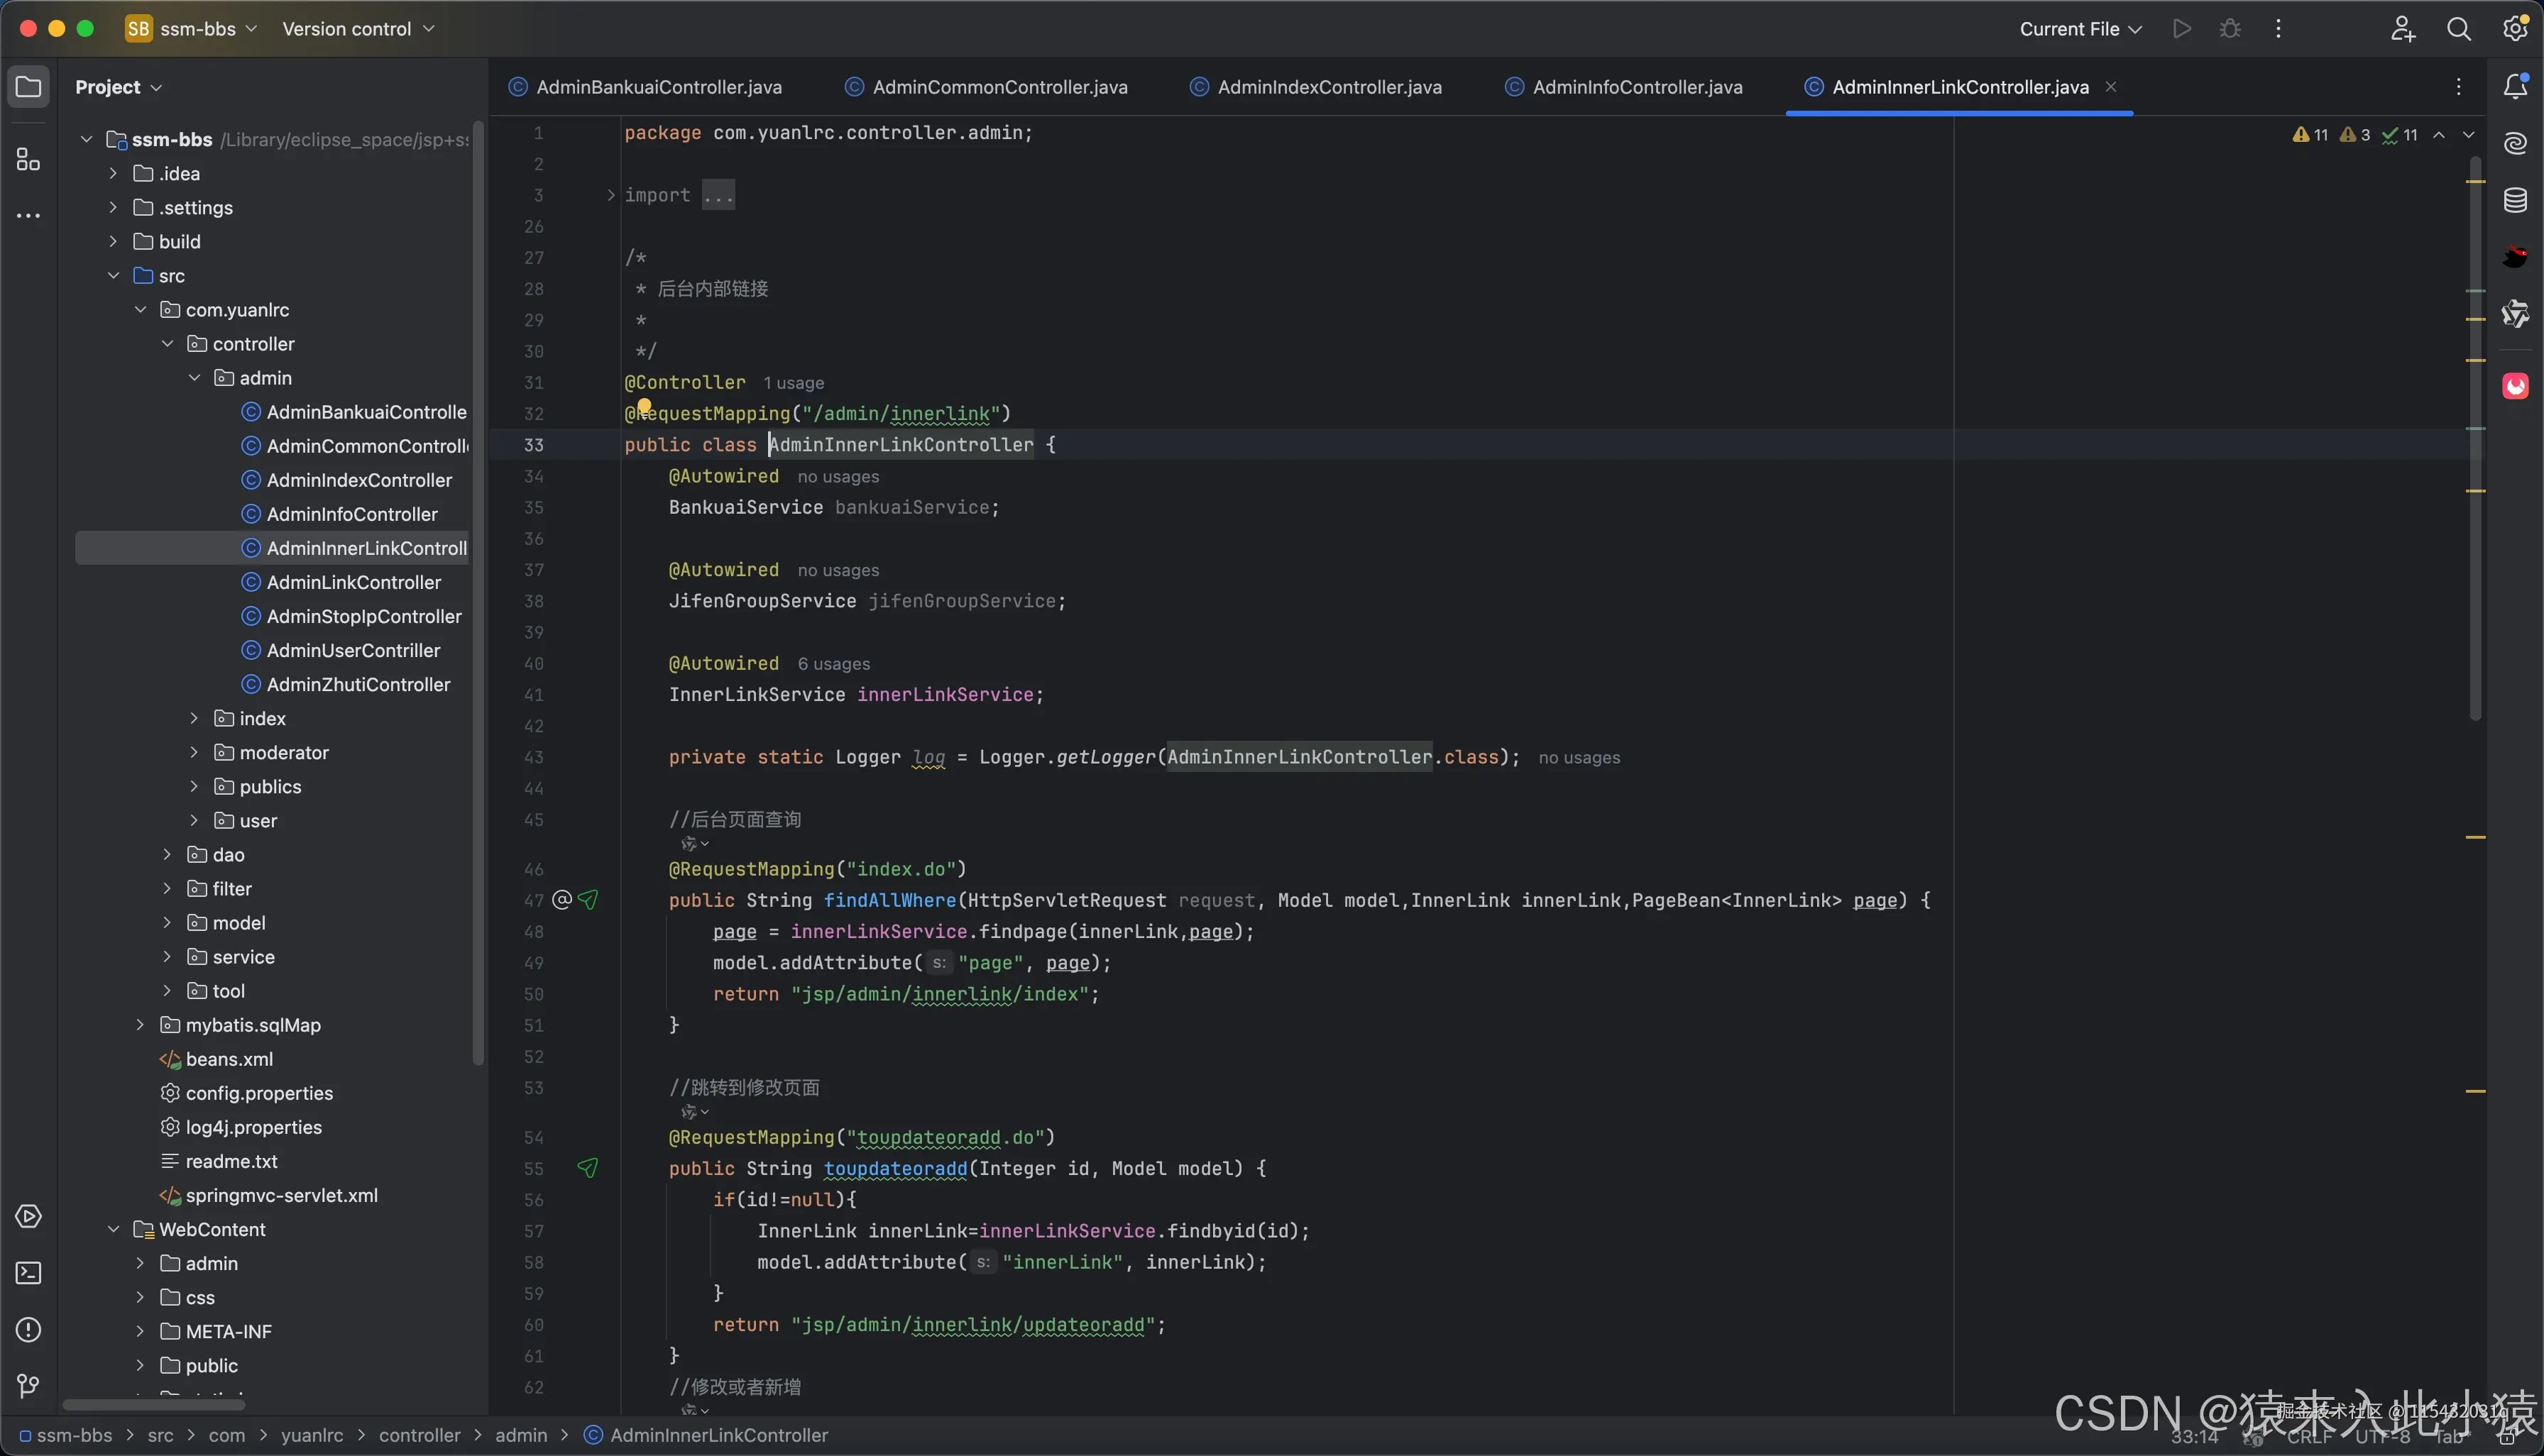Expand the mybatis.sqlMap package
This screenshot has height=1456, width=2544.
tap(140, 1025)
